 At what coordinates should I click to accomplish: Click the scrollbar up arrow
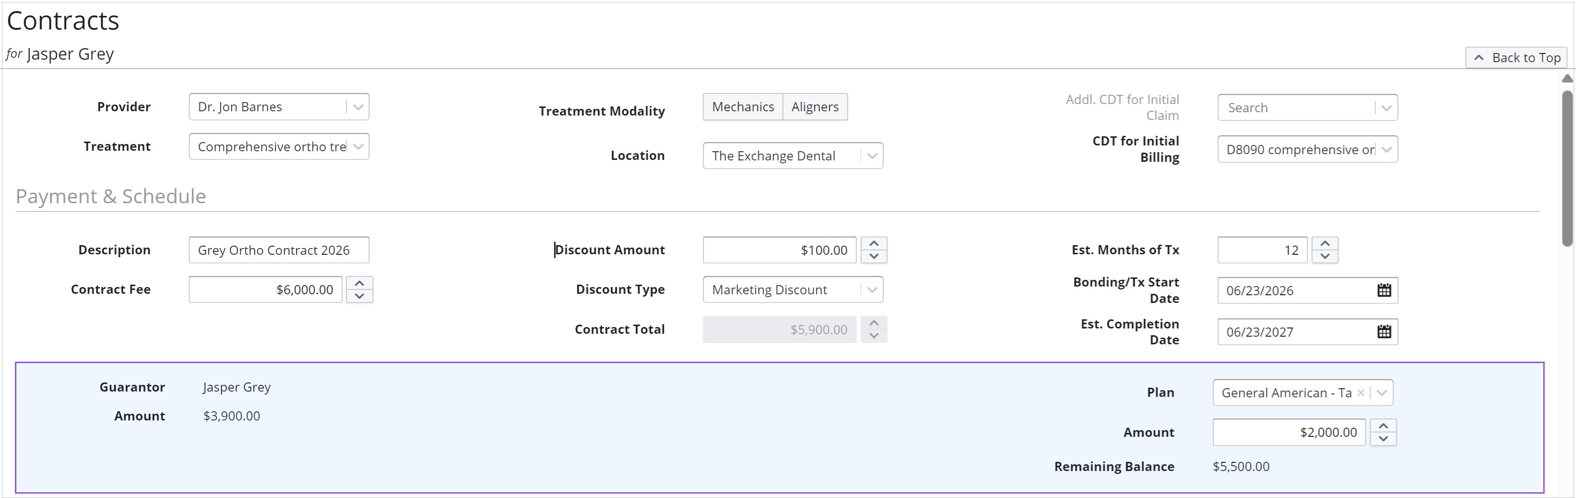tap(1567, 79)
